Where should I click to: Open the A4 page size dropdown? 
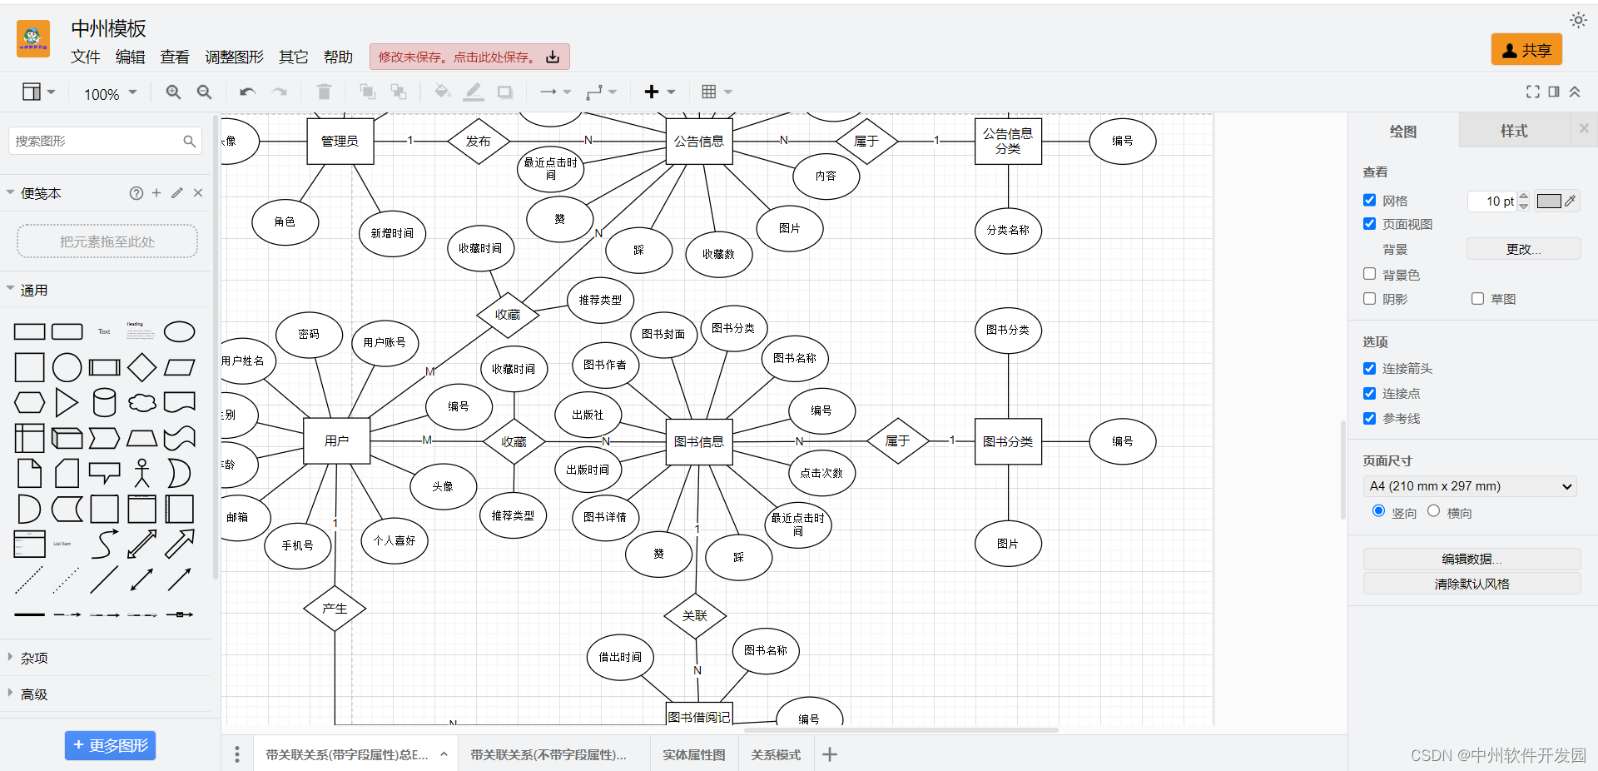pyautogui.click(x=1470, y=486)
